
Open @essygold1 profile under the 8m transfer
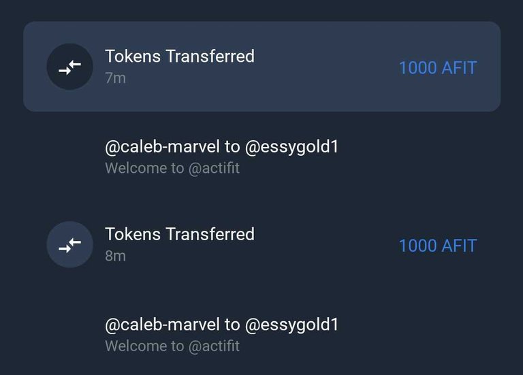pyautogui.click(x=292, y=325)
